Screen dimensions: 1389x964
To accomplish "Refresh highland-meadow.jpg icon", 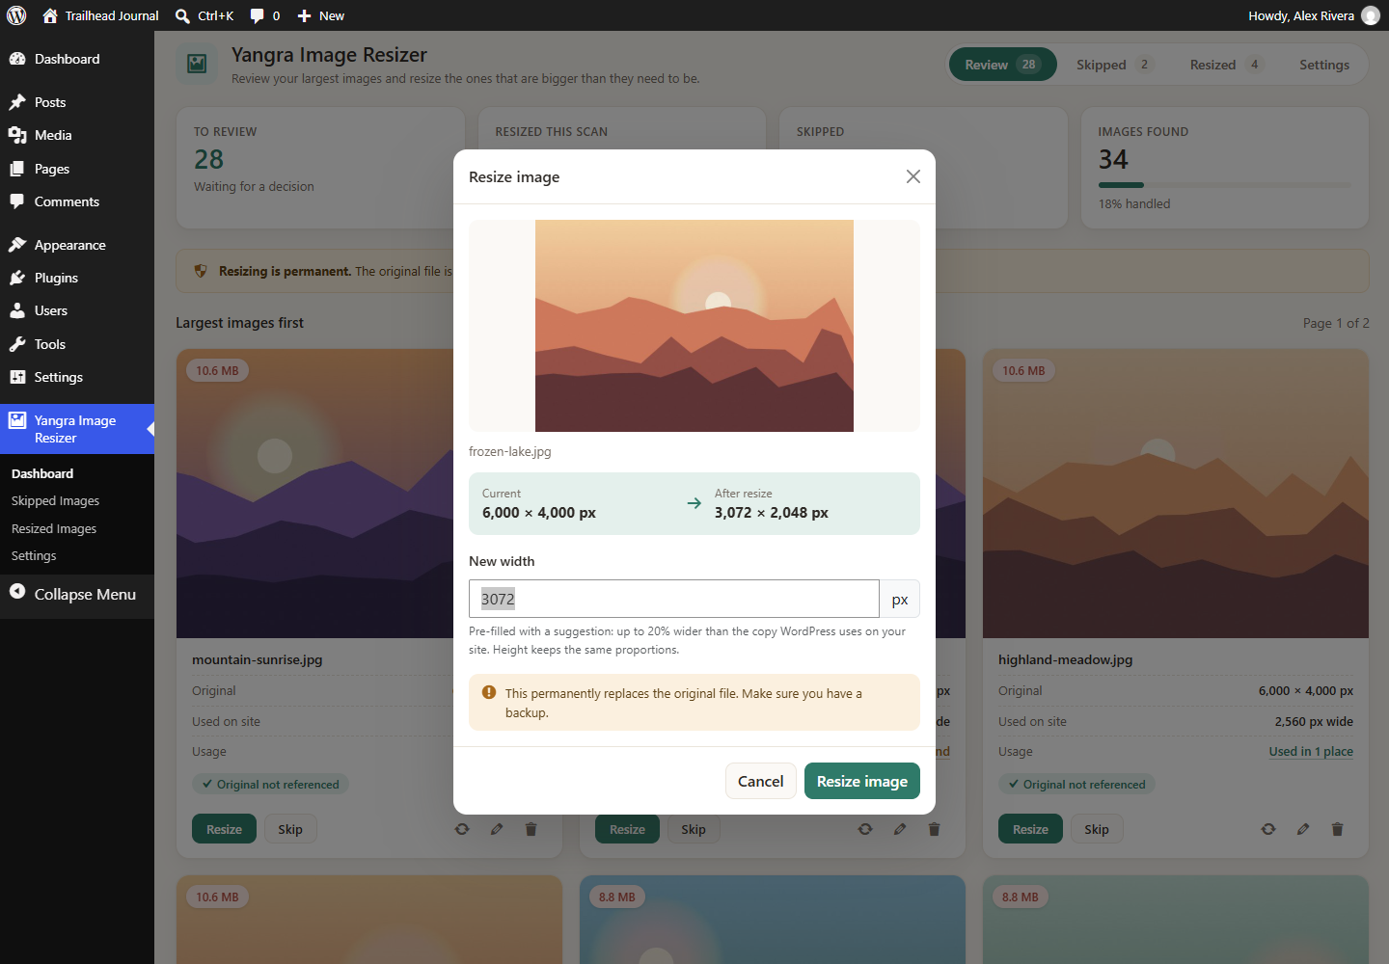I will (1268, 829).
